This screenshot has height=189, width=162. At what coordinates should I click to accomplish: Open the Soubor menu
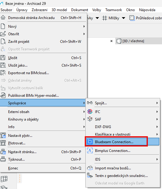pos(6,10)
